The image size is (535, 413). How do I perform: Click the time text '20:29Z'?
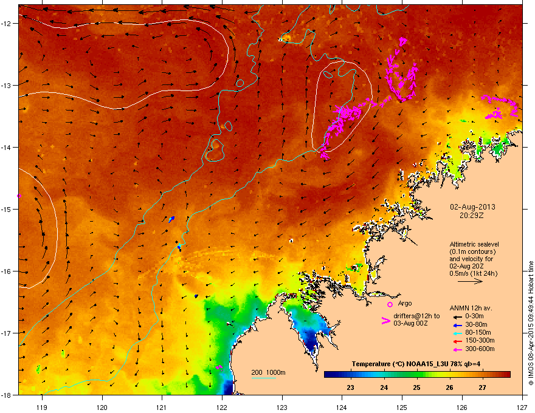tap(472, 216)
